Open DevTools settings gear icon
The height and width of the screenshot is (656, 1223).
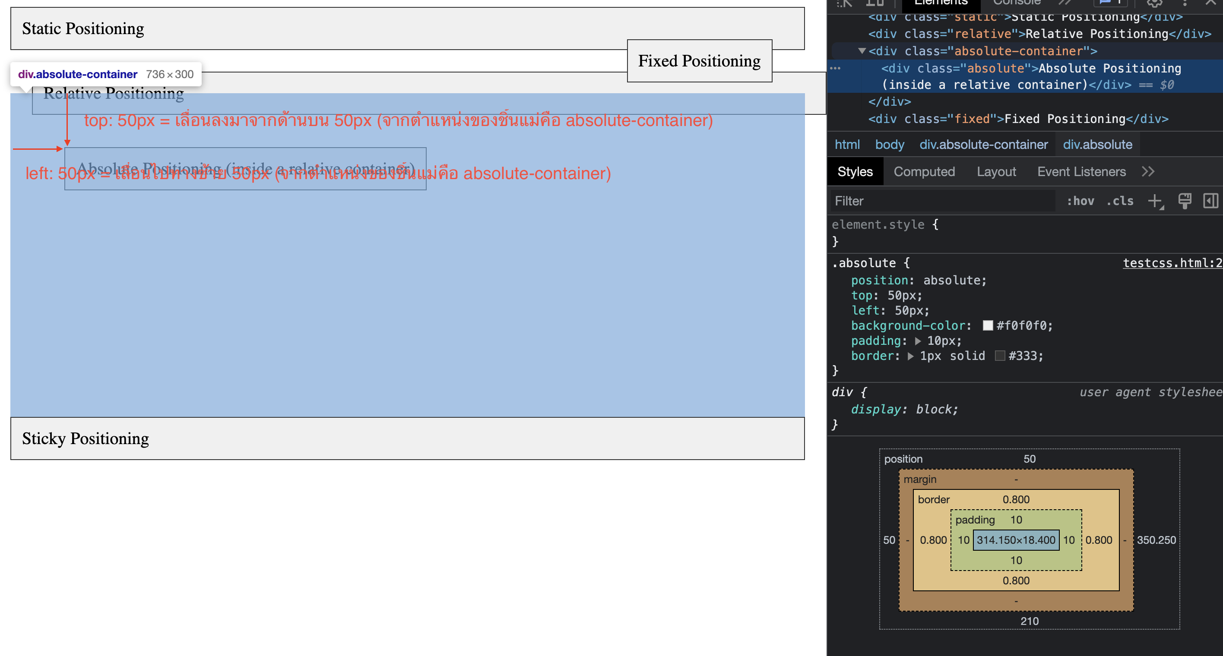point(1155,3)
